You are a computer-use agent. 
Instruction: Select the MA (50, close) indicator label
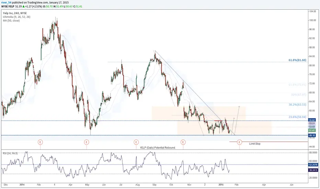(11, 21)
